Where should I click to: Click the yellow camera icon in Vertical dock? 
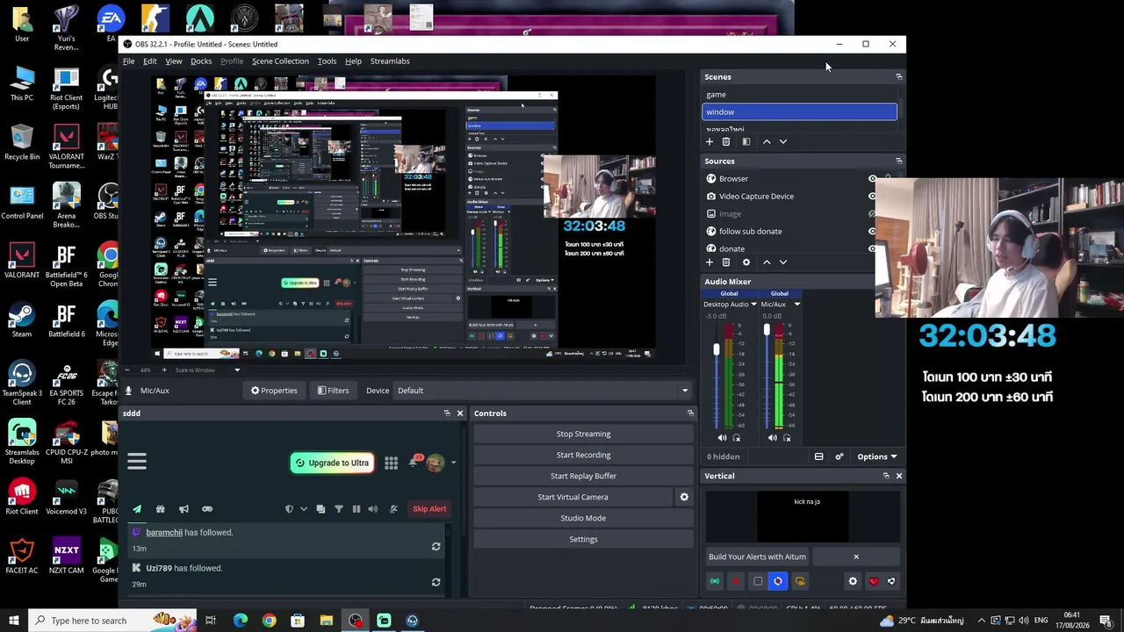800,581
